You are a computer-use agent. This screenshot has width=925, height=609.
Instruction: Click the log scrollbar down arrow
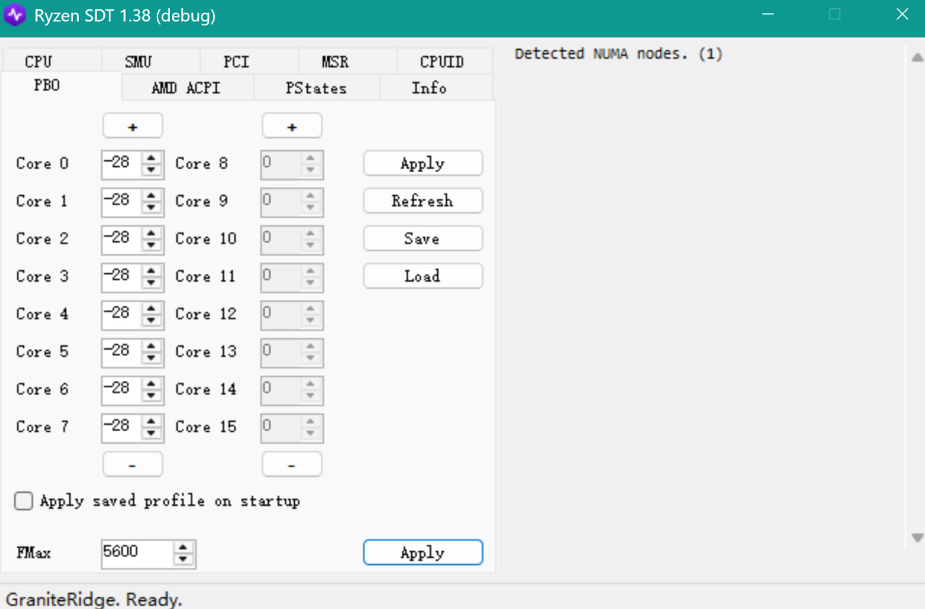[917, 537]
